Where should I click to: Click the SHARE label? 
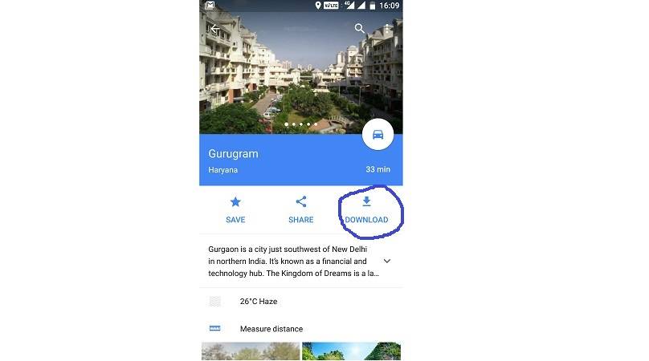[301, 220]
